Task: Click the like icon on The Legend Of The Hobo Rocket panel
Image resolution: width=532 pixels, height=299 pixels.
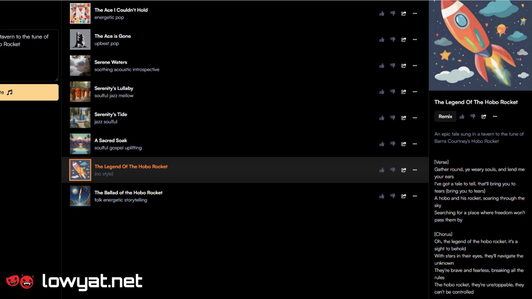Action: (x=462, y=117)
